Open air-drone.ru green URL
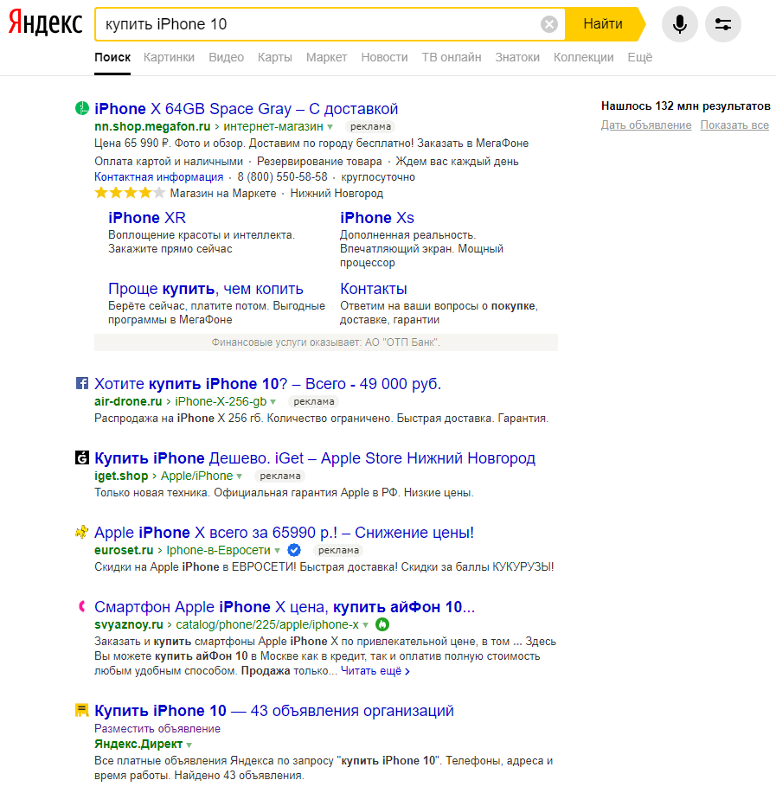This screenshot has width=776, height=793. [128, 401]
